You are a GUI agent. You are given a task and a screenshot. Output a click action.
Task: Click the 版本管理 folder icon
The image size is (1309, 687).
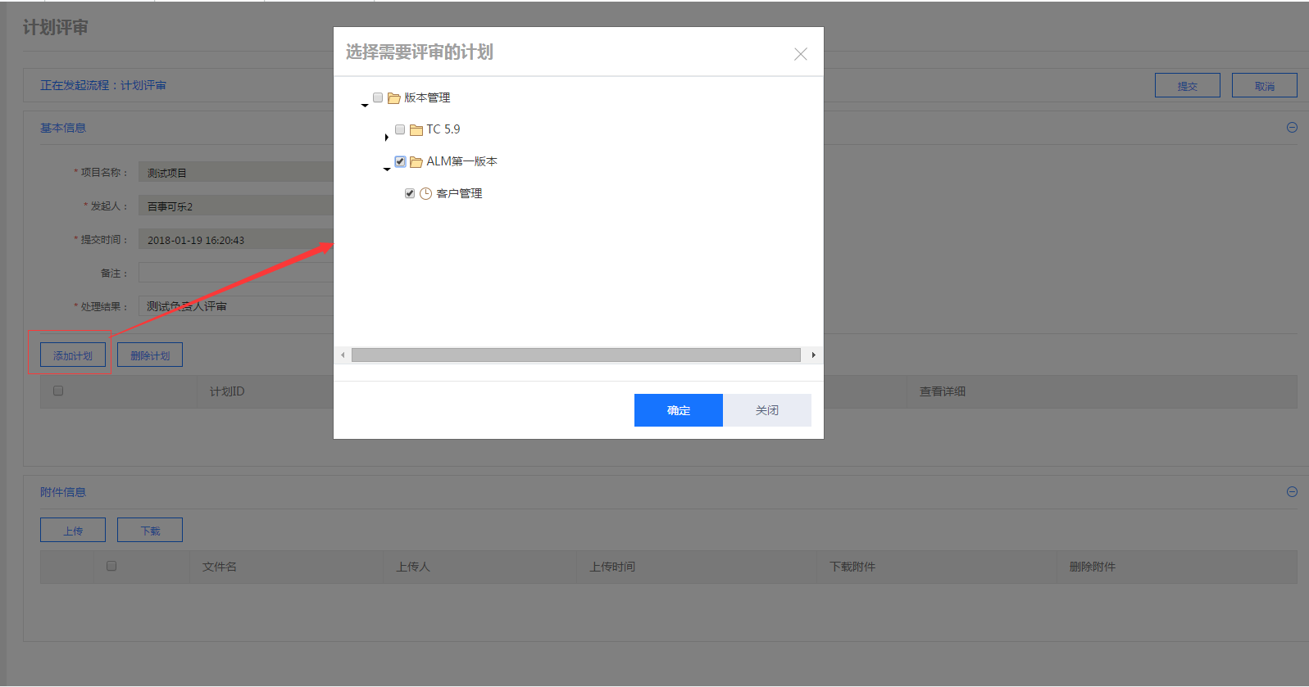click(393, 98)
